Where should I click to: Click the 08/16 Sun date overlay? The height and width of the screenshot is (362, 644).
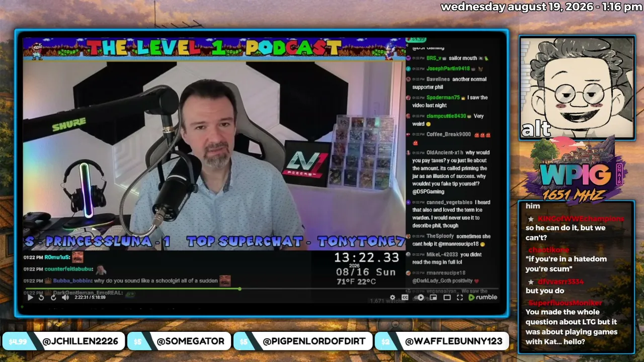366,272
